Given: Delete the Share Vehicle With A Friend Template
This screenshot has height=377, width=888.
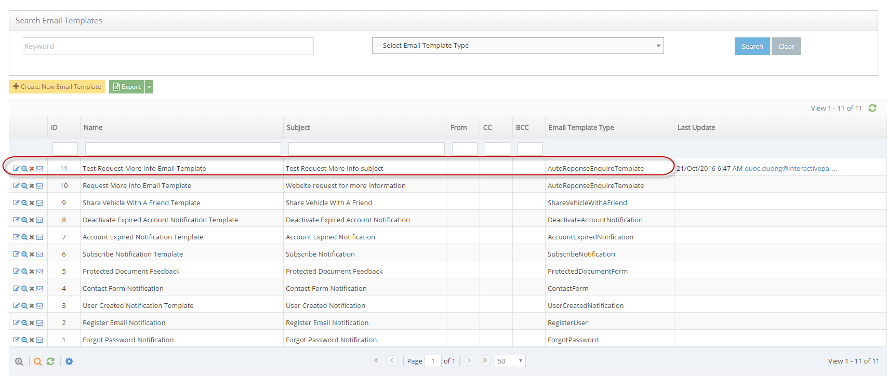Looking at the screenshot, I should pyautogui.click(x=32, y=203).
